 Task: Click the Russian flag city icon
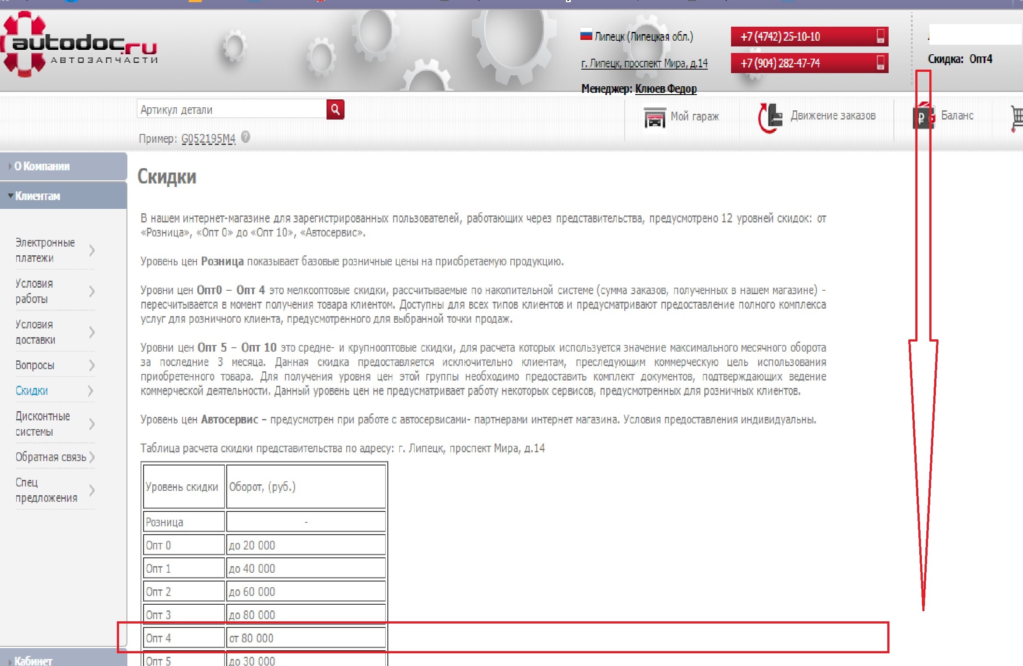[586, 35]
